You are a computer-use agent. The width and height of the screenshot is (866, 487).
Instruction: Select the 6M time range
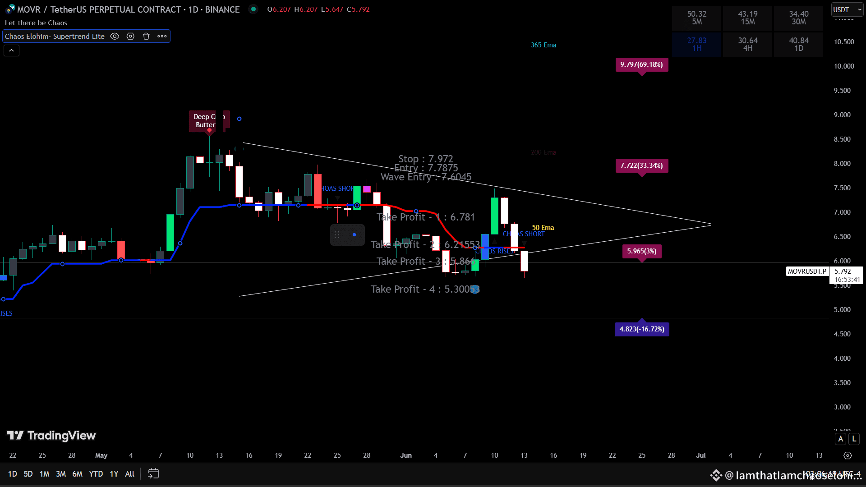coord(78,474)
